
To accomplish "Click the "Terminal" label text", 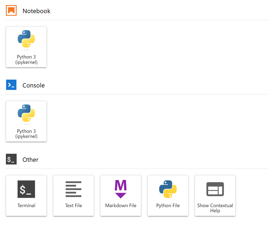I will tap(26, 206).
